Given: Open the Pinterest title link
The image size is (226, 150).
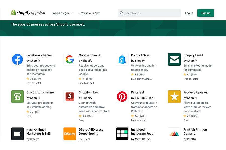Looking at the screenshot, I should coord(138,92).
